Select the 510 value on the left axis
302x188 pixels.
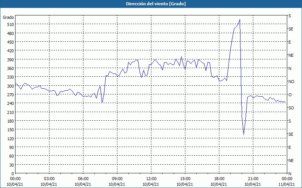[x=11, y=24]
